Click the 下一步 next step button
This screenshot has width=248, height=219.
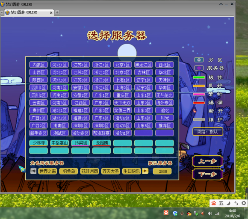coord(207,175)
